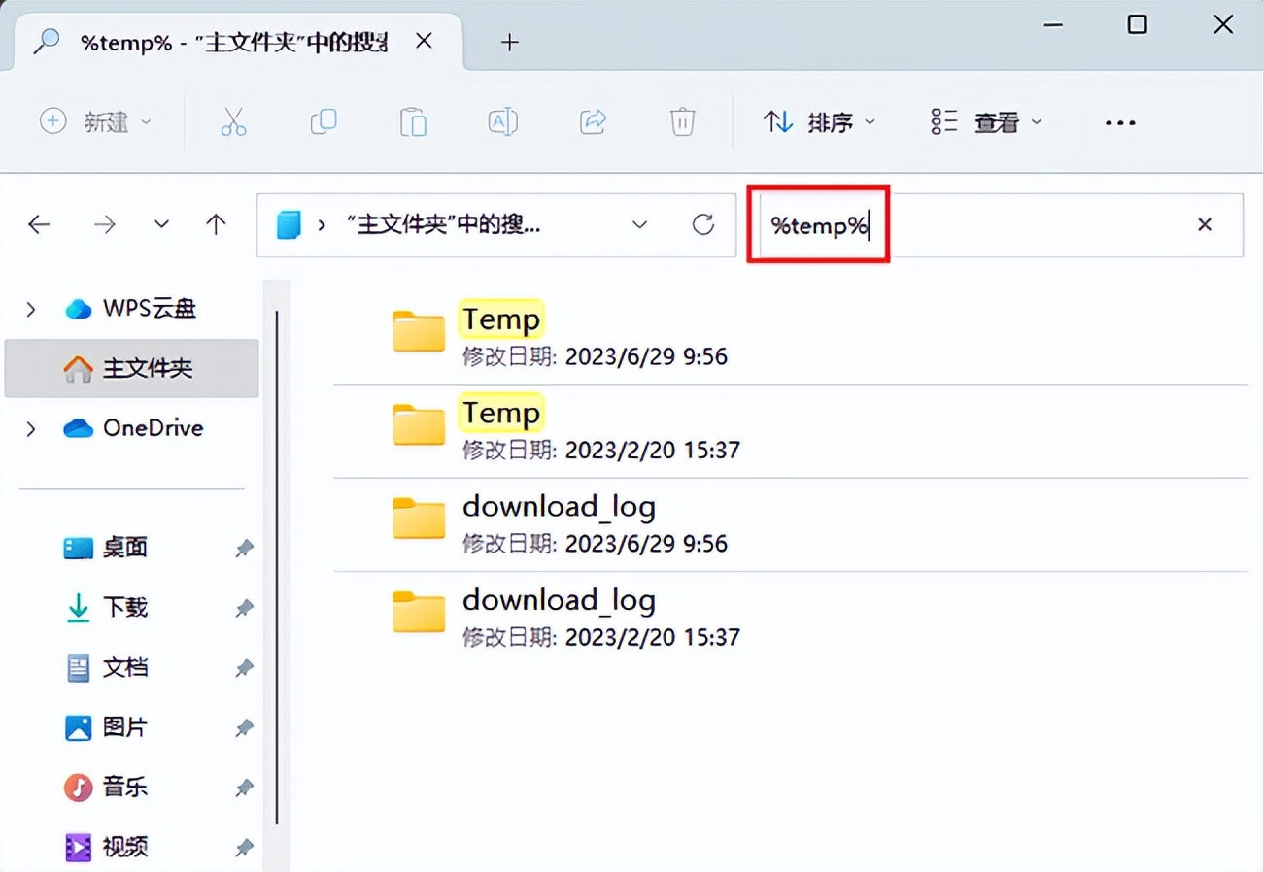Toggle the pin next to 桌面 in sidebar
Viewport: 1263px width, 872px height.
(x=243, y=548)
